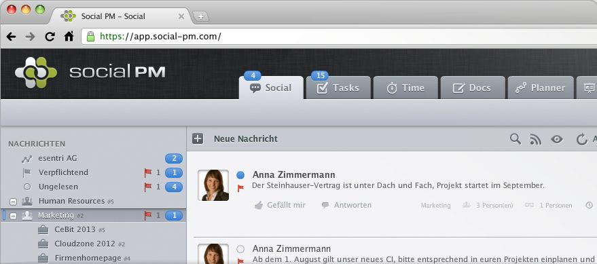The image size is (597, 264).
Task: Reload the page with refresh icon
Action: coord(50,37)
